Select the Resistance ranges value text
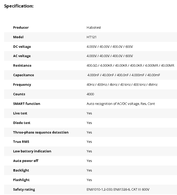177x195 pixels. pos(130,66)
